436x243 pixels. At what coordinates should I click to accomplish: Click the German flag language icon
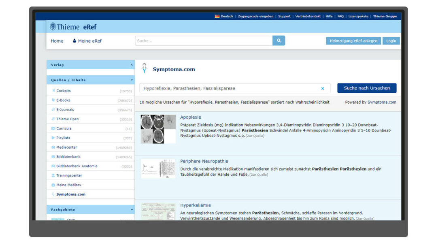(x=217, y=17)
